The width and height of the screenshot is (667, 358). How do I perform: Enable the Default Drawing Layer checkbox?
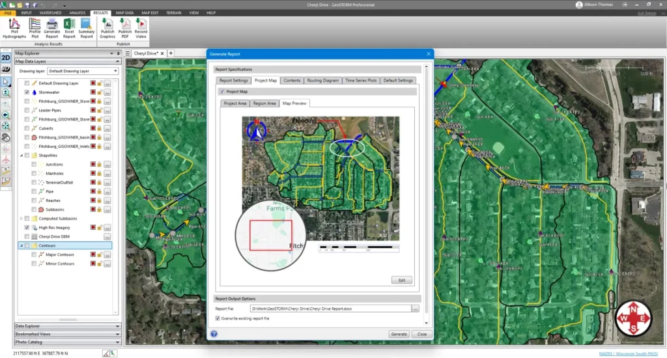[27, 83]
